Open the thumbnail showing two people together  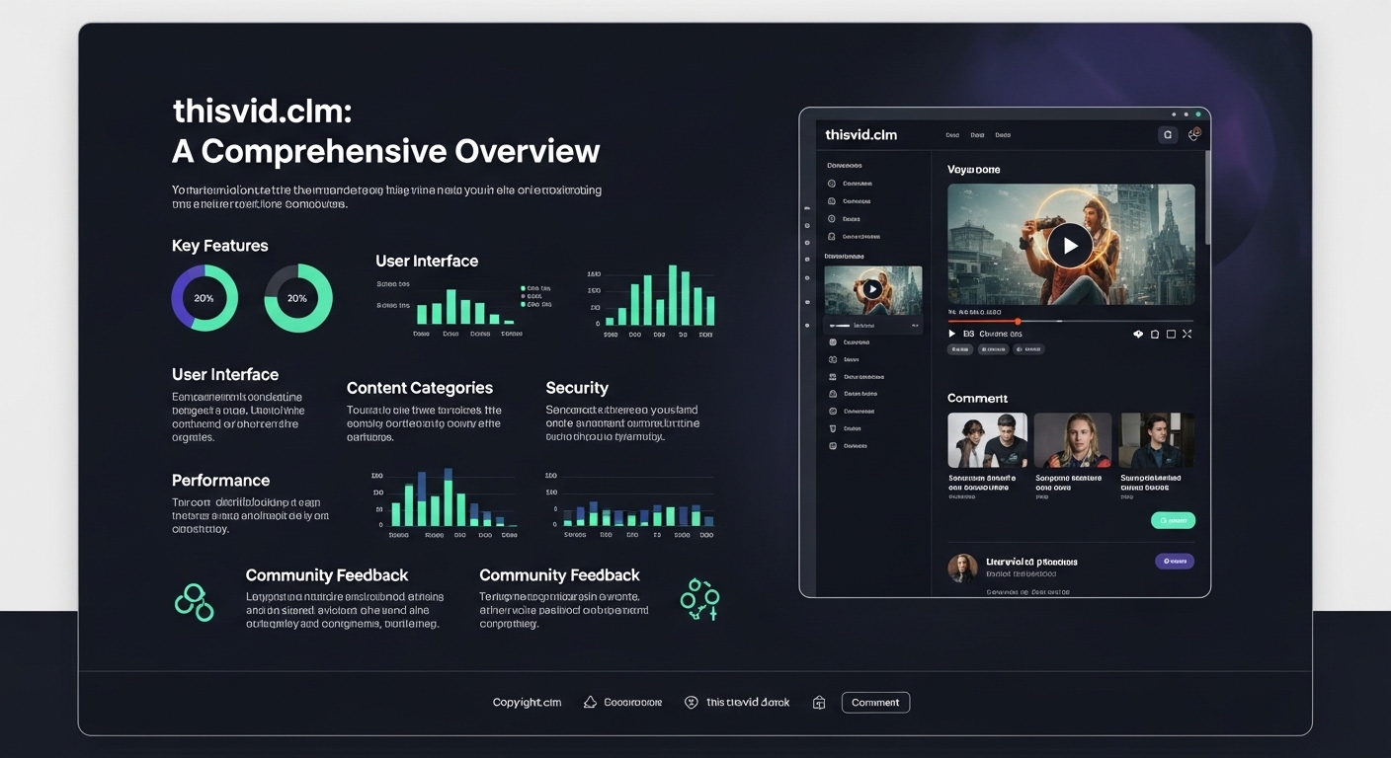987,440
